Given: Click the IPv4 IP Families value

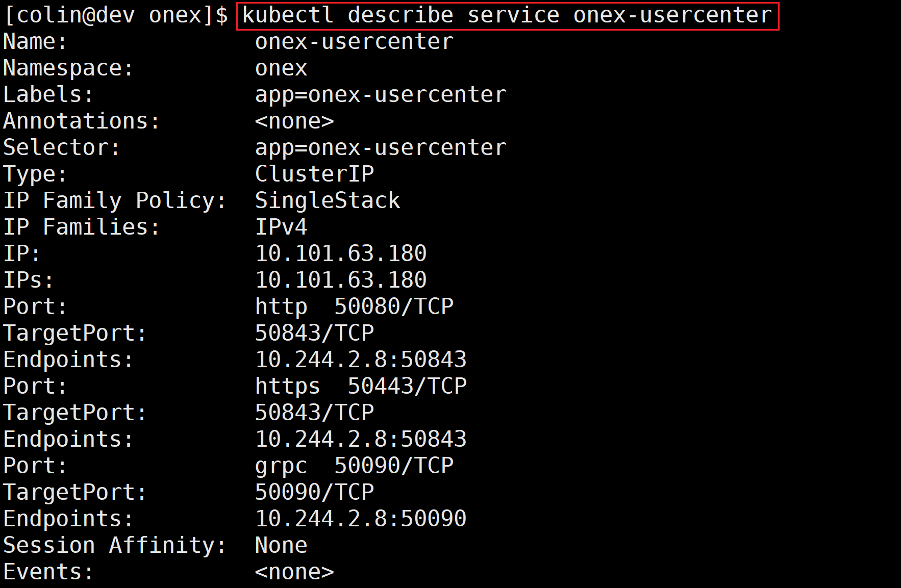Looking at the screenshot, I should (x=281, y=227).
